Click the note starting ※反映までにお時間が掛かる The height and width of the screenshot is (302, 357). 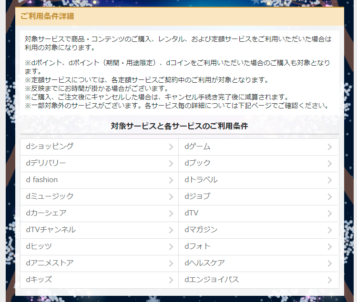[x=97, y=88]
